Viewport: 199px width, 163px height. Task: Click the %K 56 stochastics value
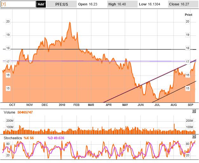pyautogui.click(x=29, y=138)
